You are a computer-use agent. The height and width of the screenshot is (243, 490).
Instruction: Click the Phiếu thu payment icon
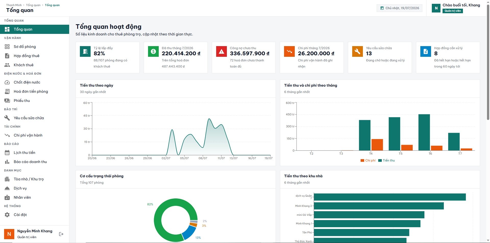[x=7, y=101]
